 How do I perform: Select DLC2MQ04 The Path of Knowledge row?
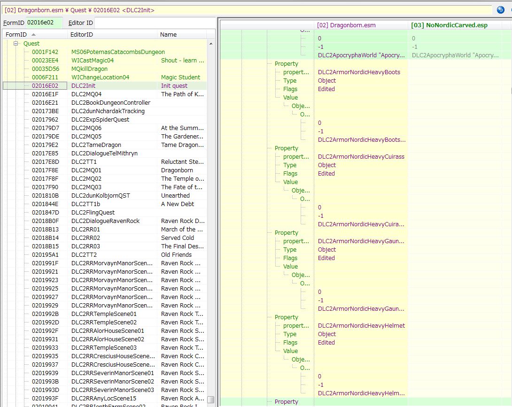(x=105, y=94)
